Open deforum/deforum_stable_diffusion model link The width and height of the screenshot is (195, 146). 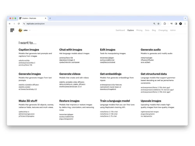tap(72, 84)
